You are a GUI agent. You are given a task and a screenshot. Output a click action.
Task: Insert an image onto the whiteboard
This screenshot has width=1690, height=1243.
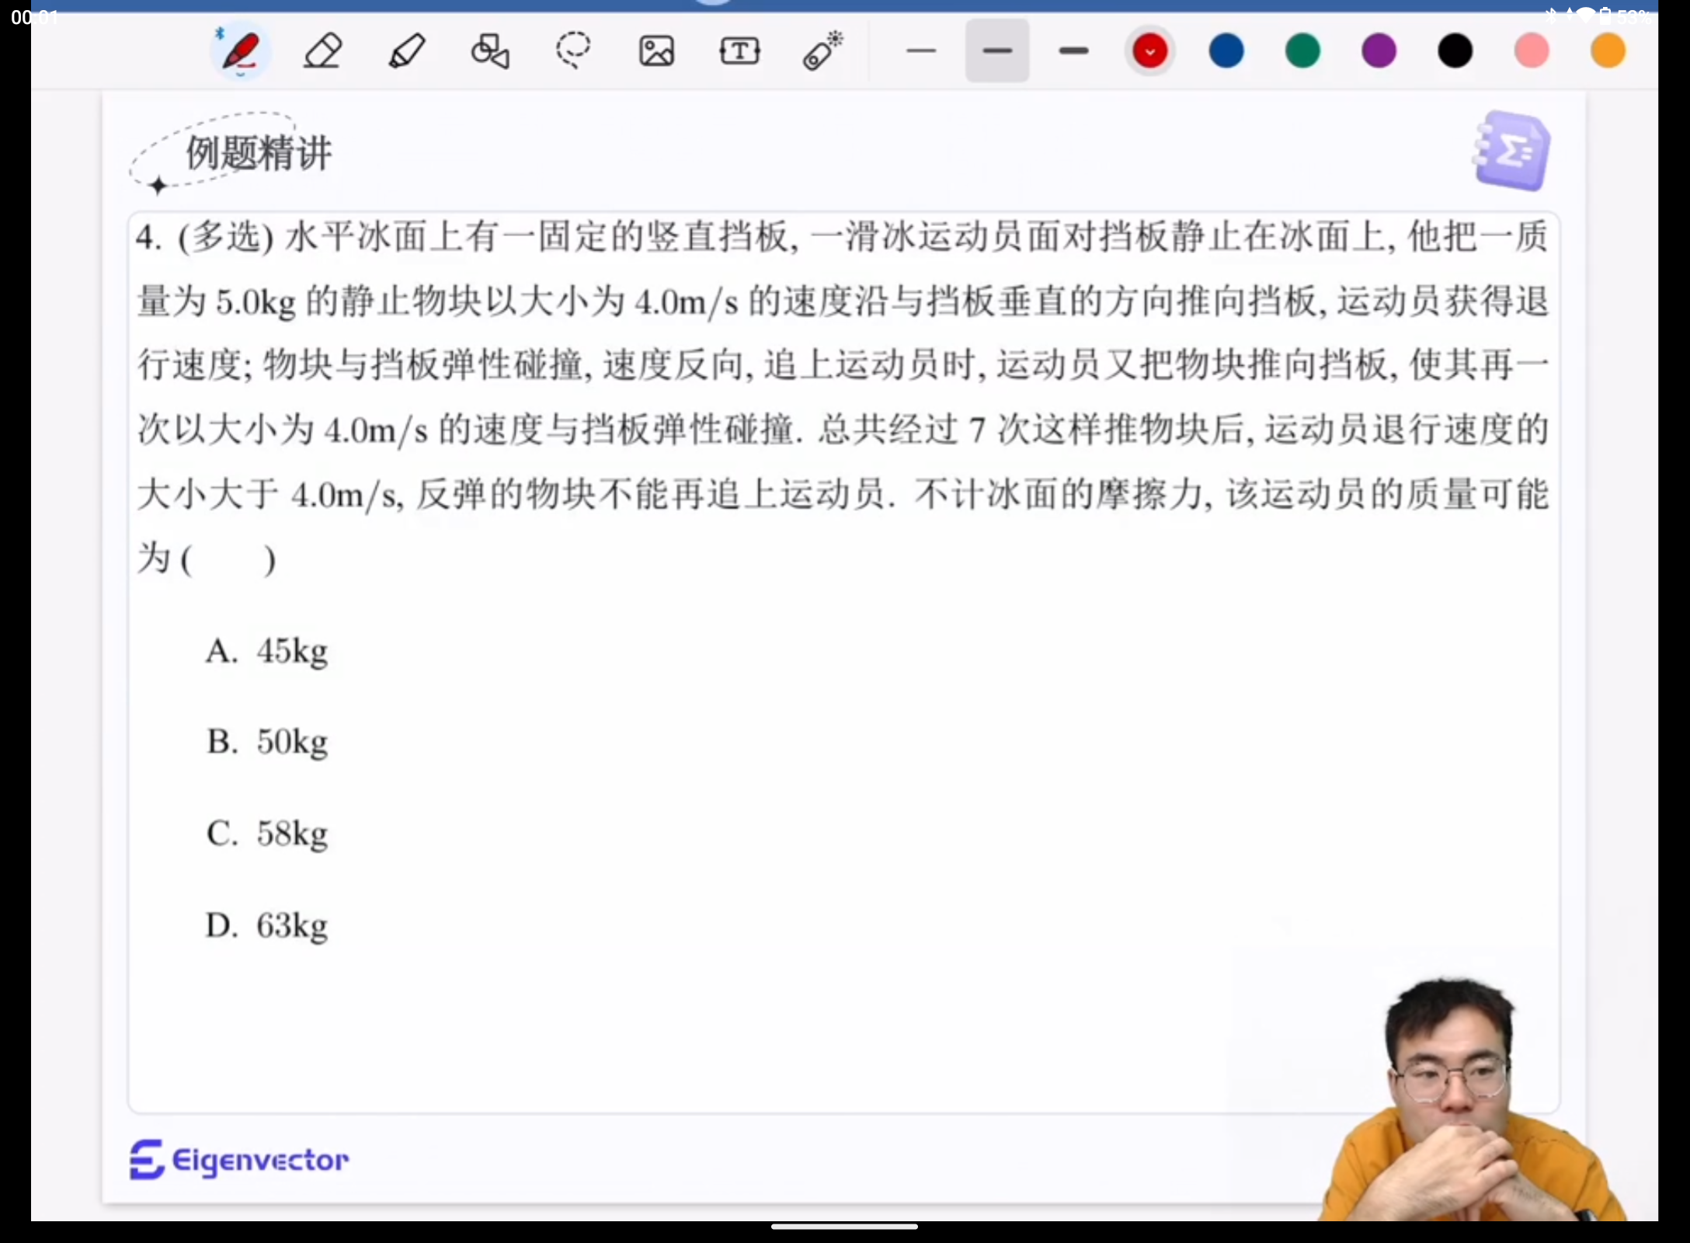coord(656,50)
